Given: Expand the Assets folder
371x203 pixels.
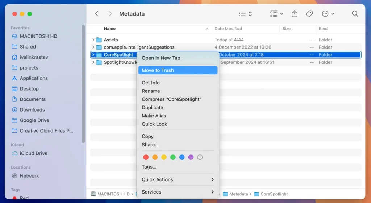Looking at the screenshot, I should point(93,40).
